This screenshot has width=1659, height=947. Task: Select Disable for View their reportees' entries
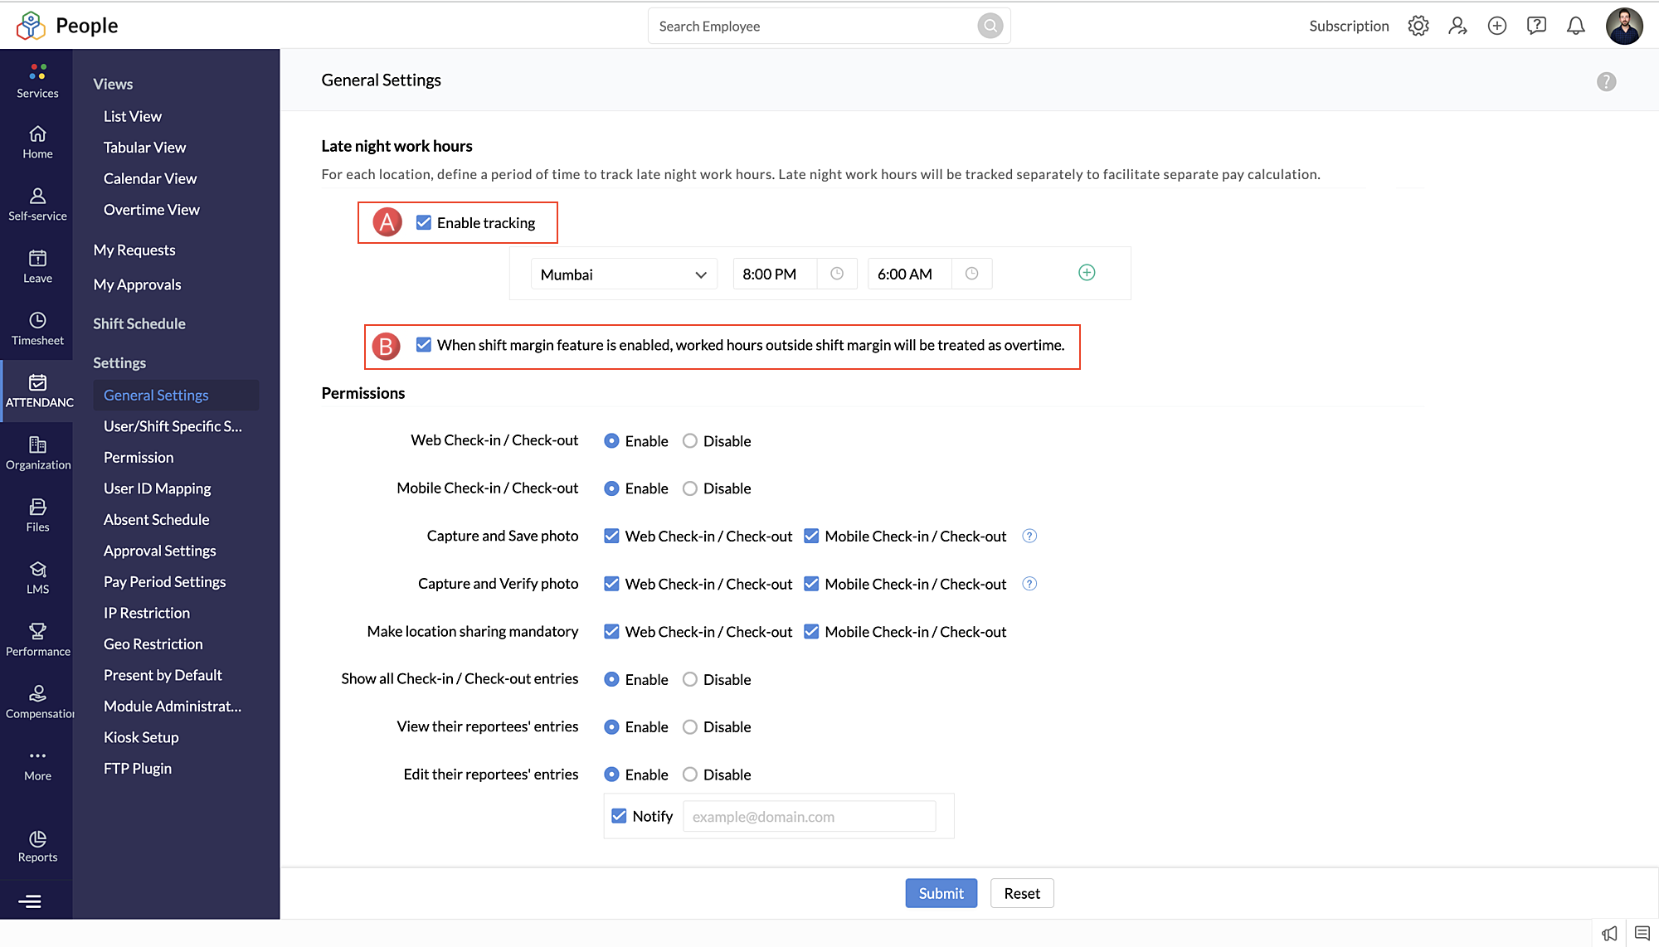coord(689,727)
